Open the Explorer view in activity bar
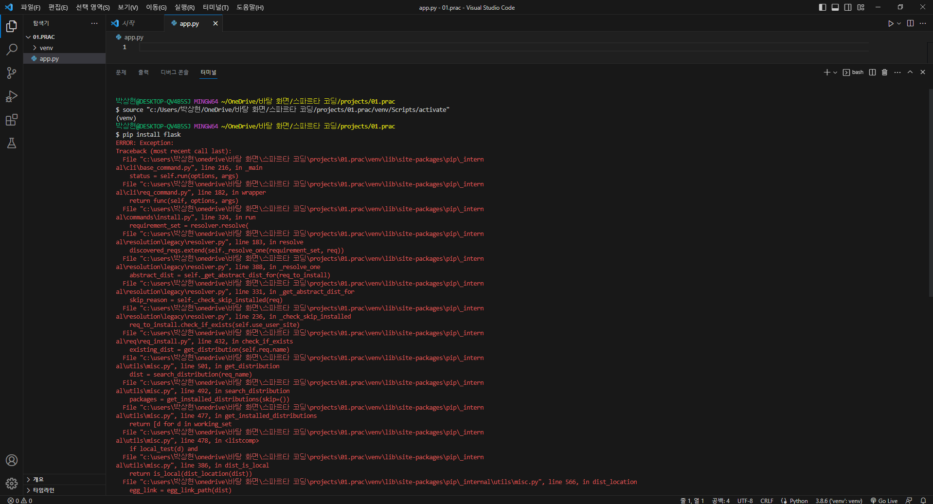The height and width of the screenshot is (504, 933). (x=12, y=26)
